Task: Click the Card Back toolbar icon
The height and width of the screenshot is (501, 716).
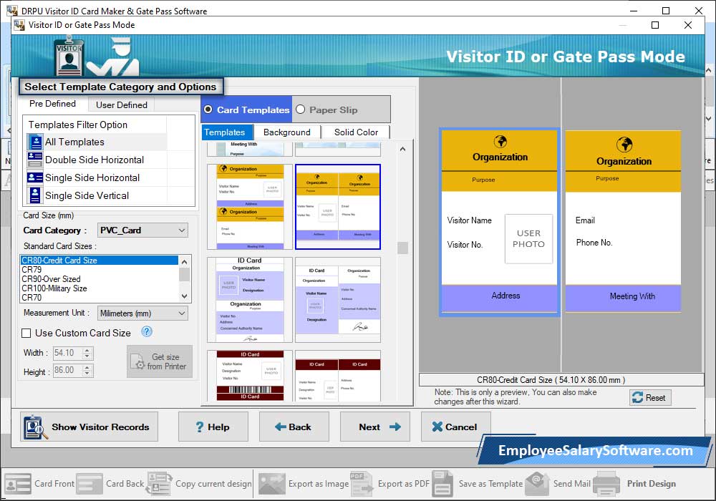Action: [89, 484]
